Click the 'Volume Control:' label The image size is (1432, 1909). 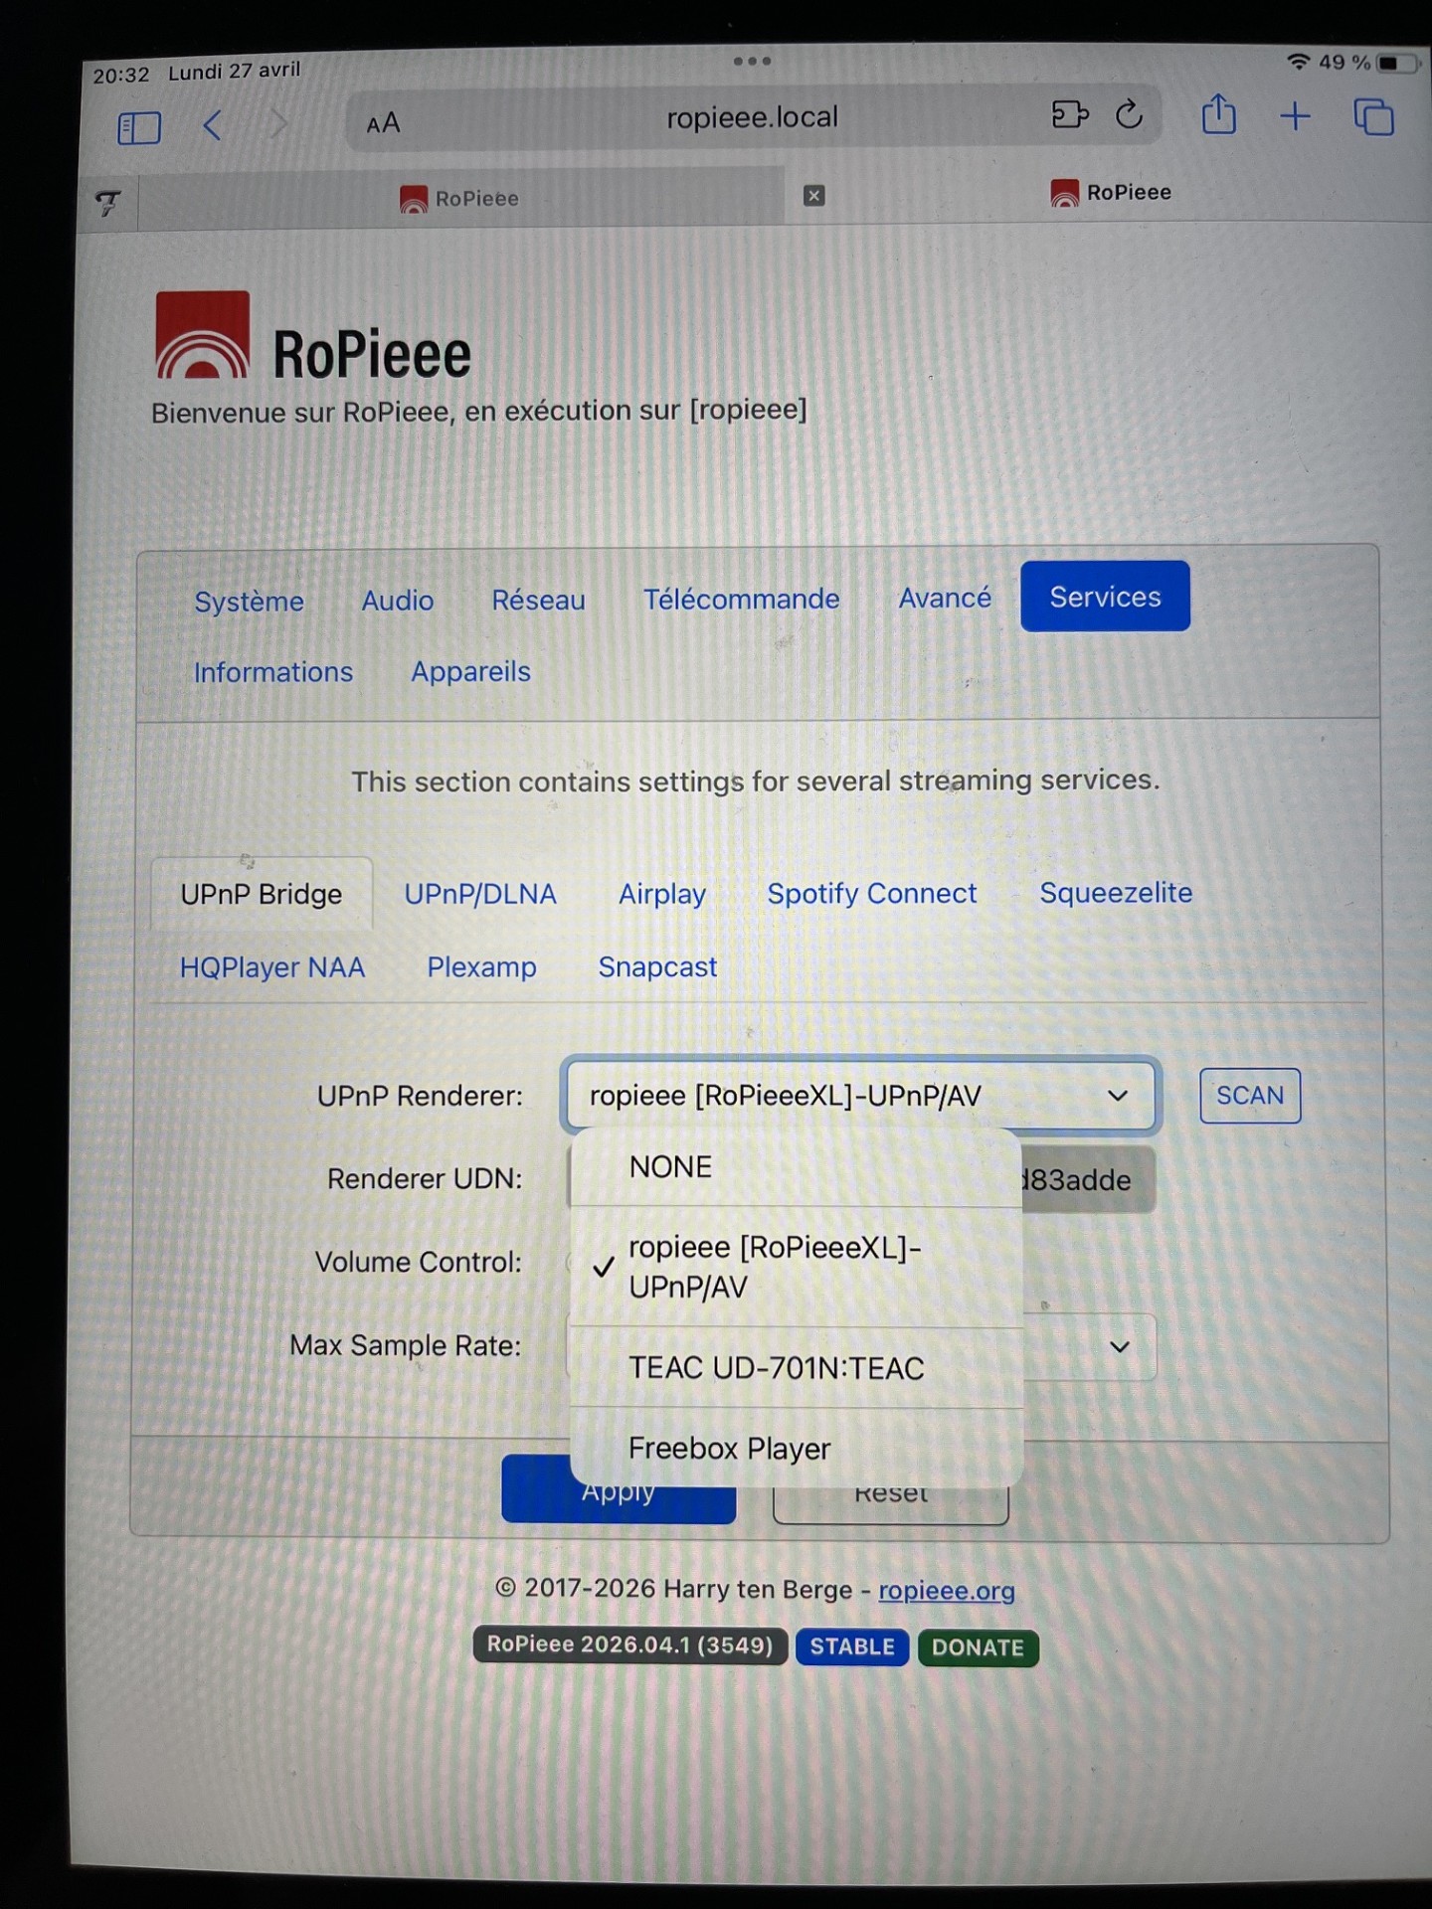coord(418,1262)
